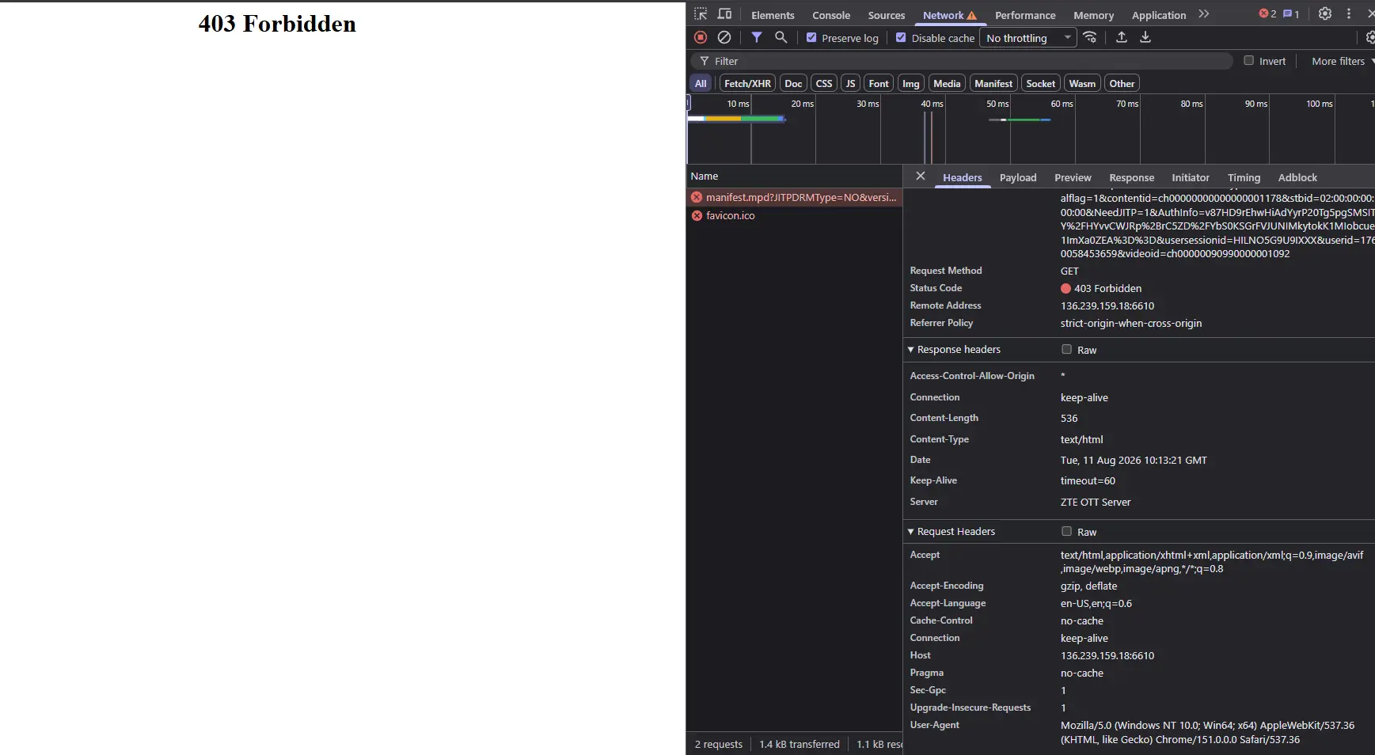Click the Remote Address 136.239.159.18:6610 value

click(1107, 306)
